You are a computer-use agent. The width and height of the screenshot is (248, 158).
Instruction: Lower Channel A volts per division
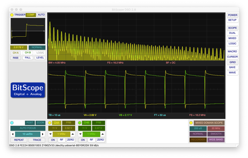(50, 134)
